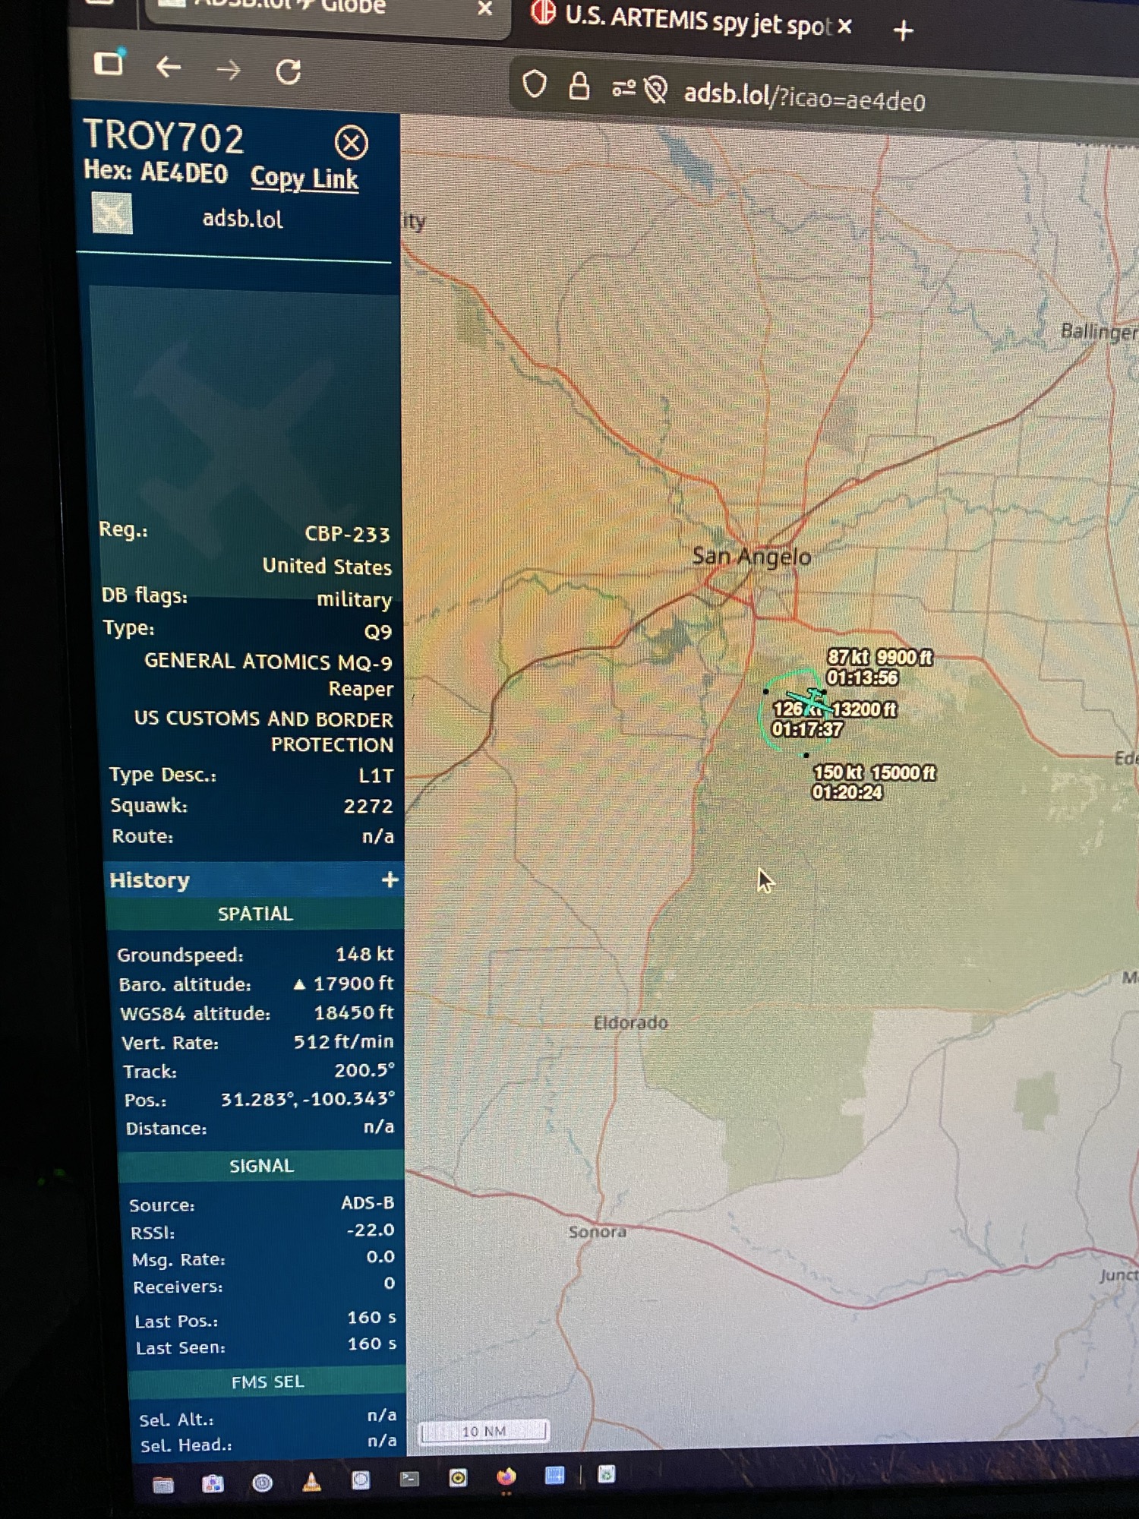Launch VLC media player from taskbar

(x=311, y=1482)
